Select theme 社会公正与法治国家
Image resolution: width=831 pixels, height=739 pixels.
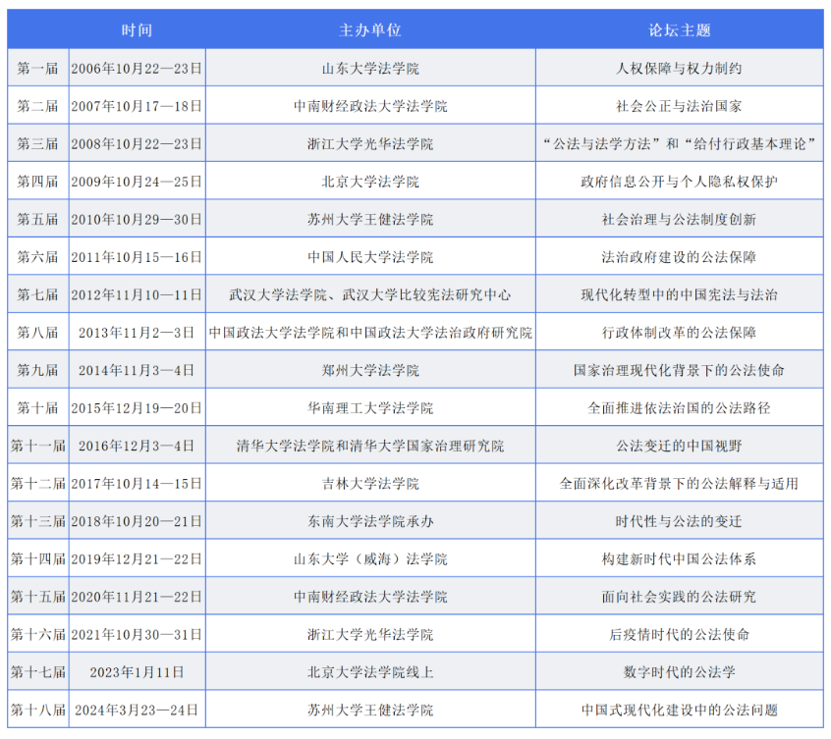[x=679, y=106]
